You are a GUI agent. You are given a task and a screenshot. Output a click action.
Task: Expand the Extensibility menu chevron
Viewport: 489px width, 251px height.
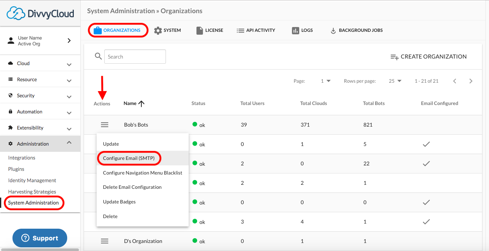pyautogui.click(x=69, y=129)
